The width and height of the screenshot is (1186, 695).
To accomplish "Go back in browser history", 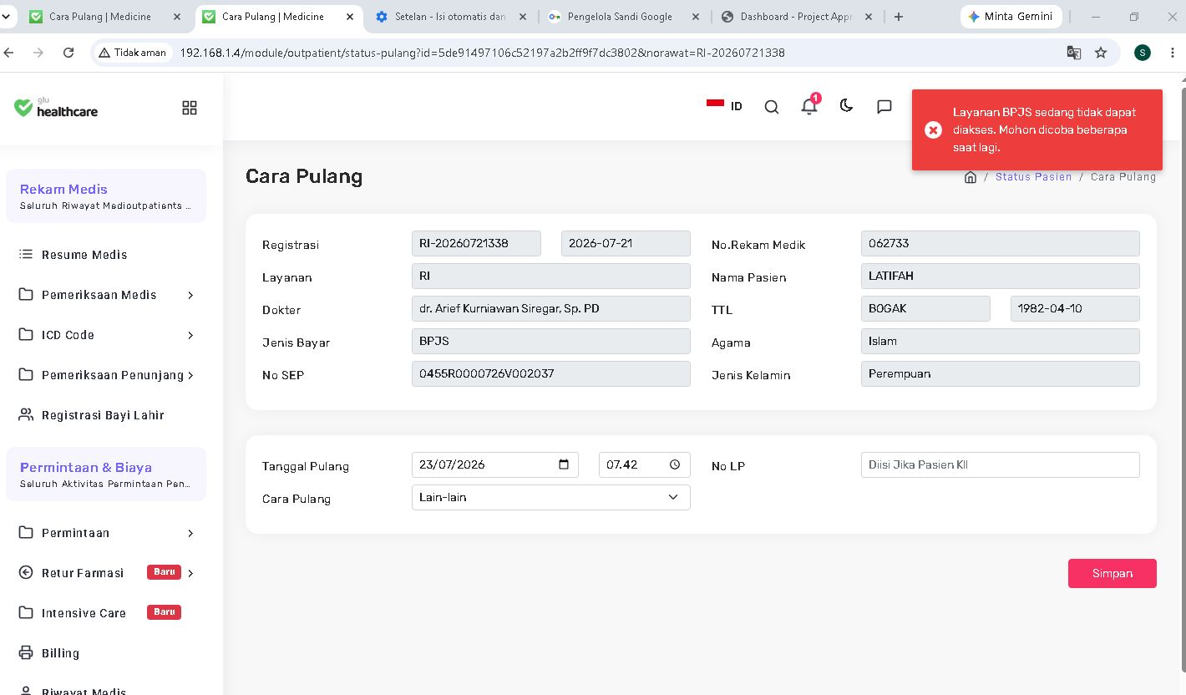I will click(x=9, y=53).
